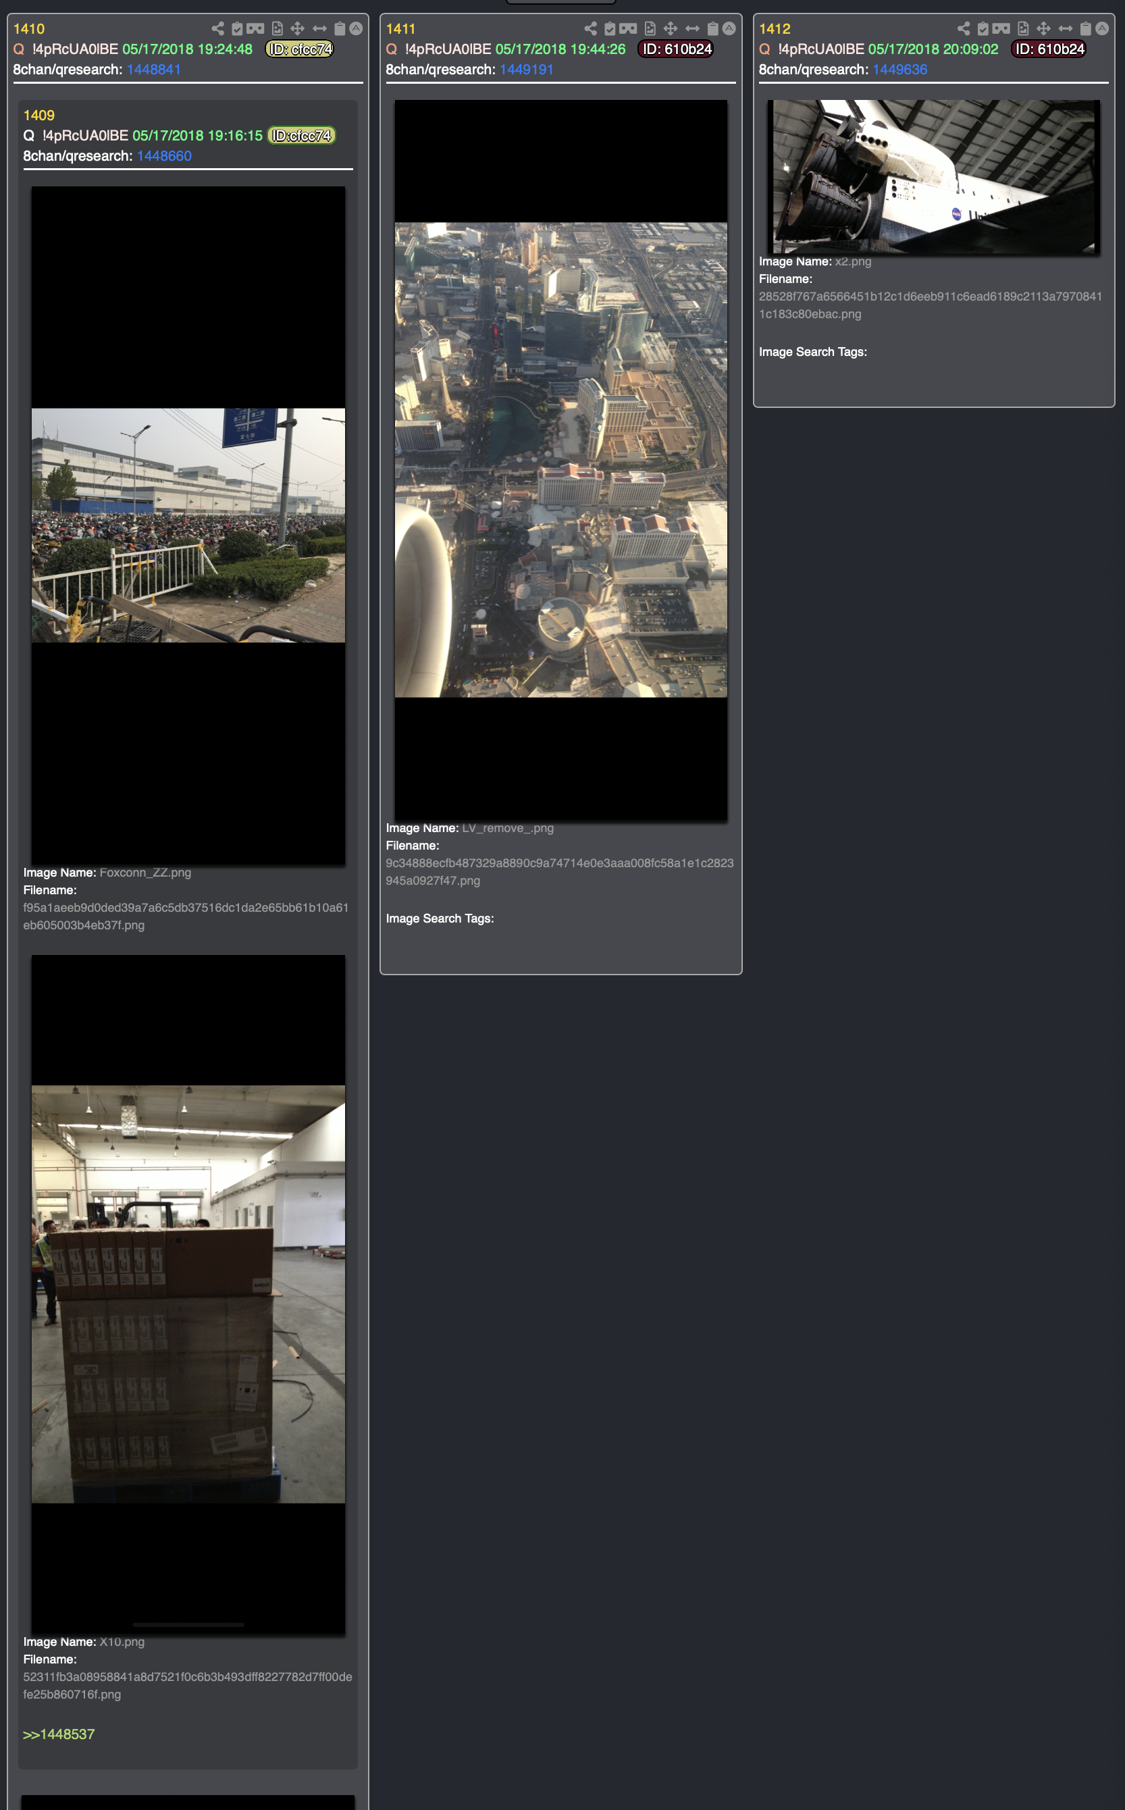This screenshot has height=1810, width=1125.
Task: Click share icon on post 1411
Action: pos(590,29)
